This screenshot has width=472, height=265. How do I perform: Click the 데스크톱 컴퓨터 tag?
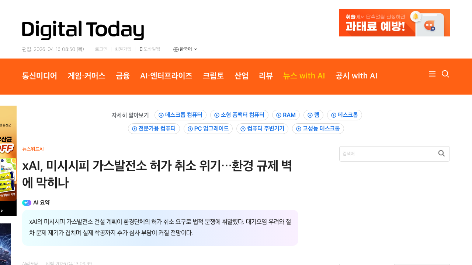tap(180, 115)
